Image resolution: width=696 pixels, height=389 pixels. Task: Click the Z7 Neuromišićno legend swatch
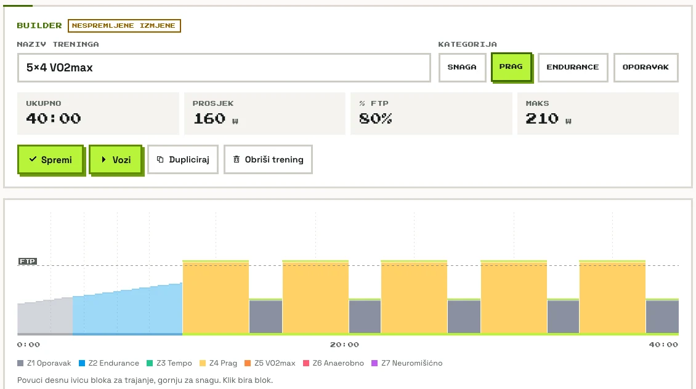(374, 363)
